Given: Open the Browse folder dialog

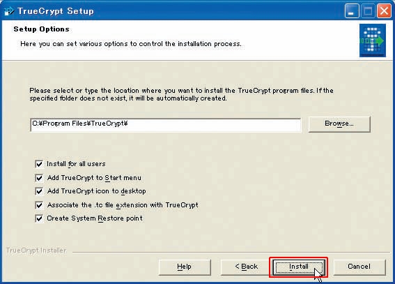Looking at the screenshot, I should point(339,124).
